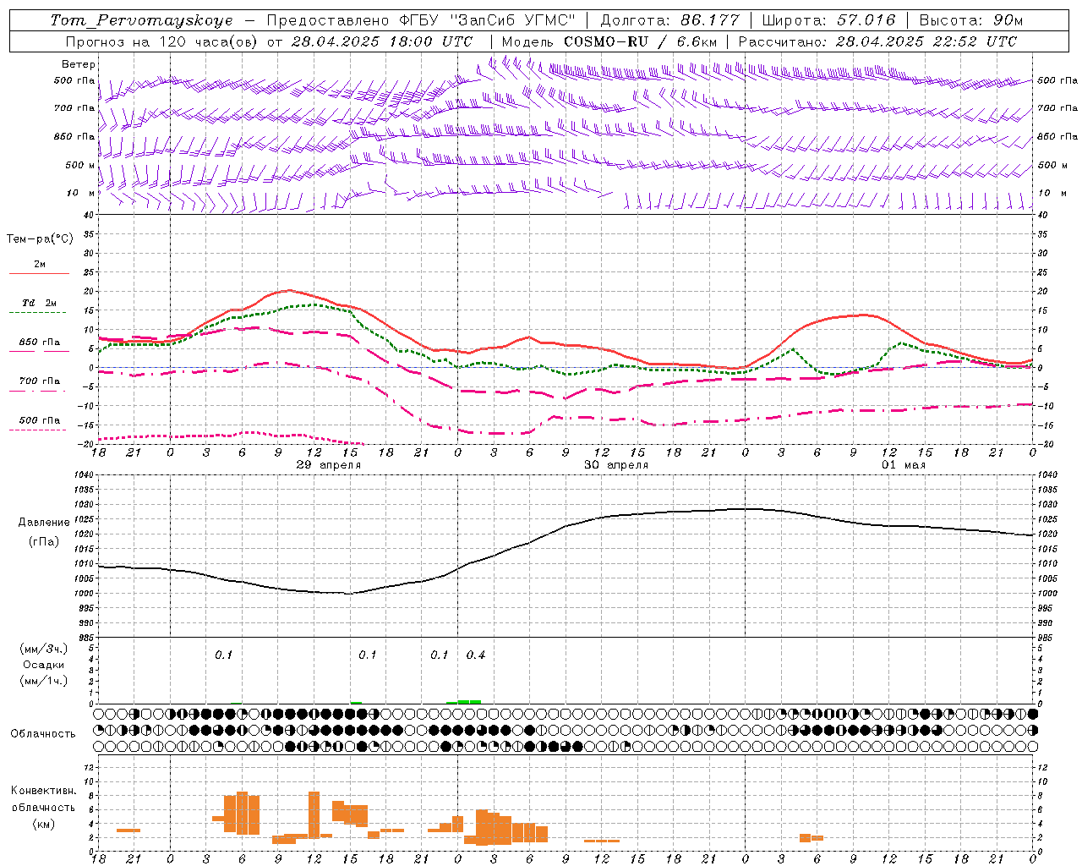Click the Высота: 90м header field
Image resolution: width=1082 pixels, height=866 pixels.
[971, 20]
